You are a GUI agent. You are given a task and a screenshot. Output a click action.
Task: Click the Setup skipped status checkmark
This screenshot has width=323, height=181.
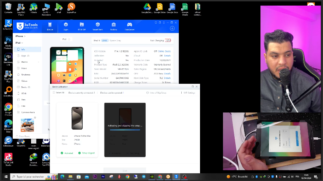point(80,153)
